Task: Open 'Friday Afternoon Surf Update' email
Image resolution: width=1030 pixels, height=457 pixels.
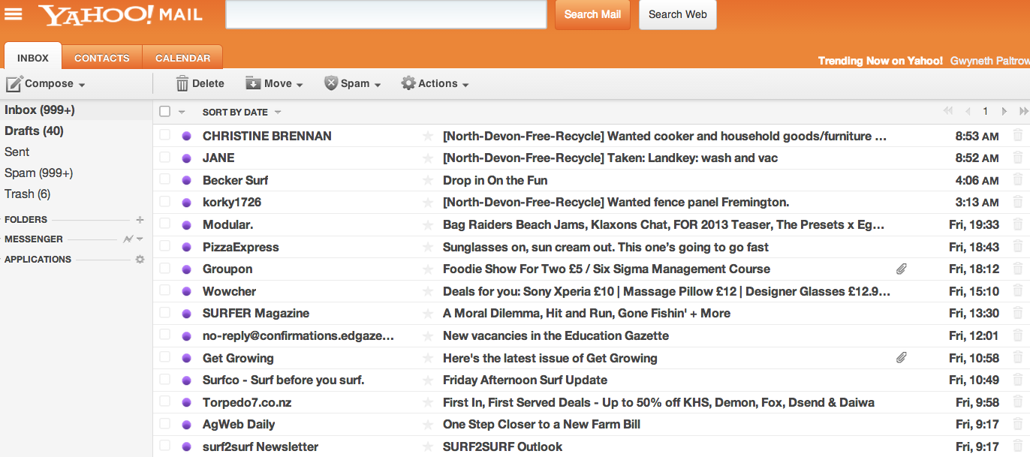Action: point(525,380)
